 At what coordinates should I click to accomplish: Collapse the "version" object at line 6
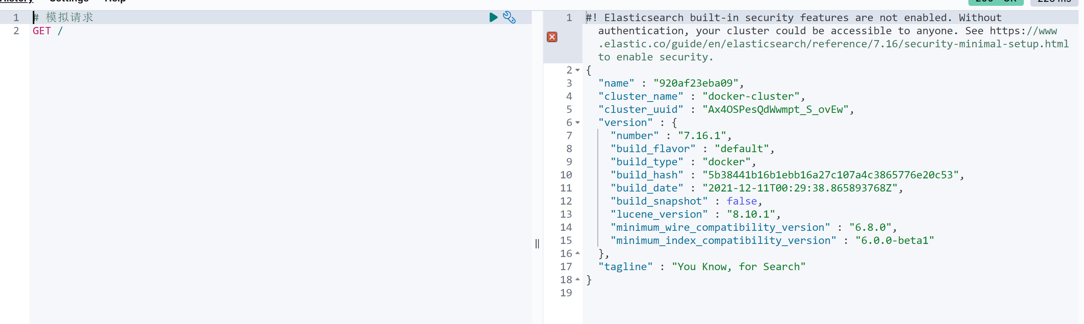tap(578, 123)
